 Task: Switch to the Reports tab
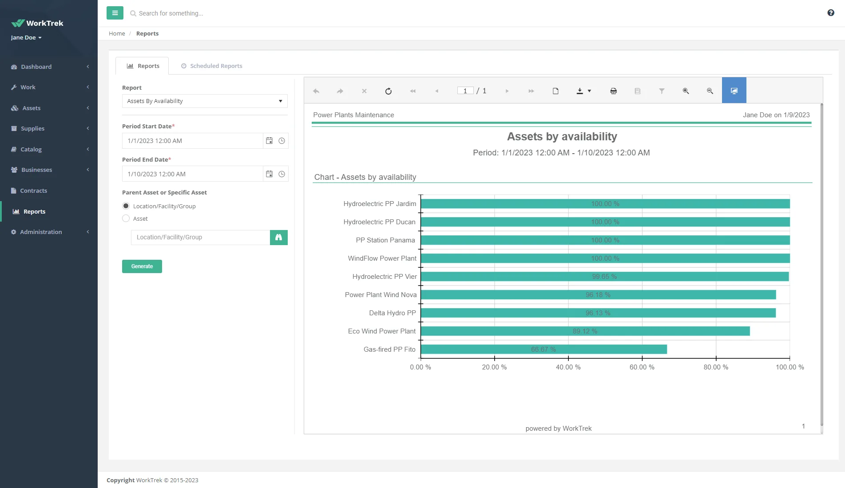(143, 66)
